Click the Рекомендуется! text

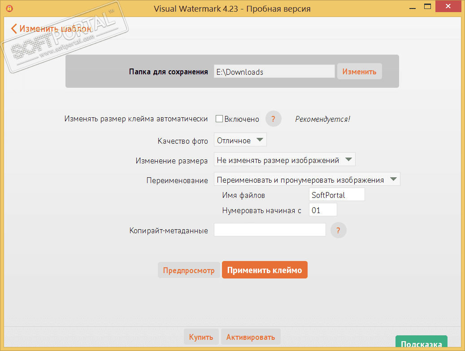point(322,119)
